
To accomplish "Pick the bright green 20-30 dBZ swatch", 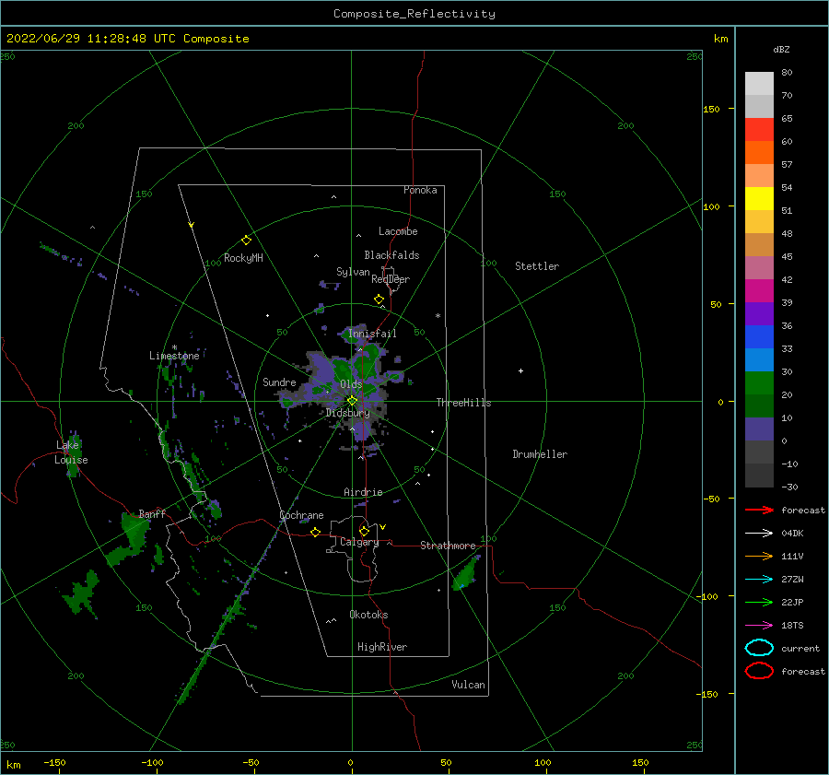I will point(759,382).
